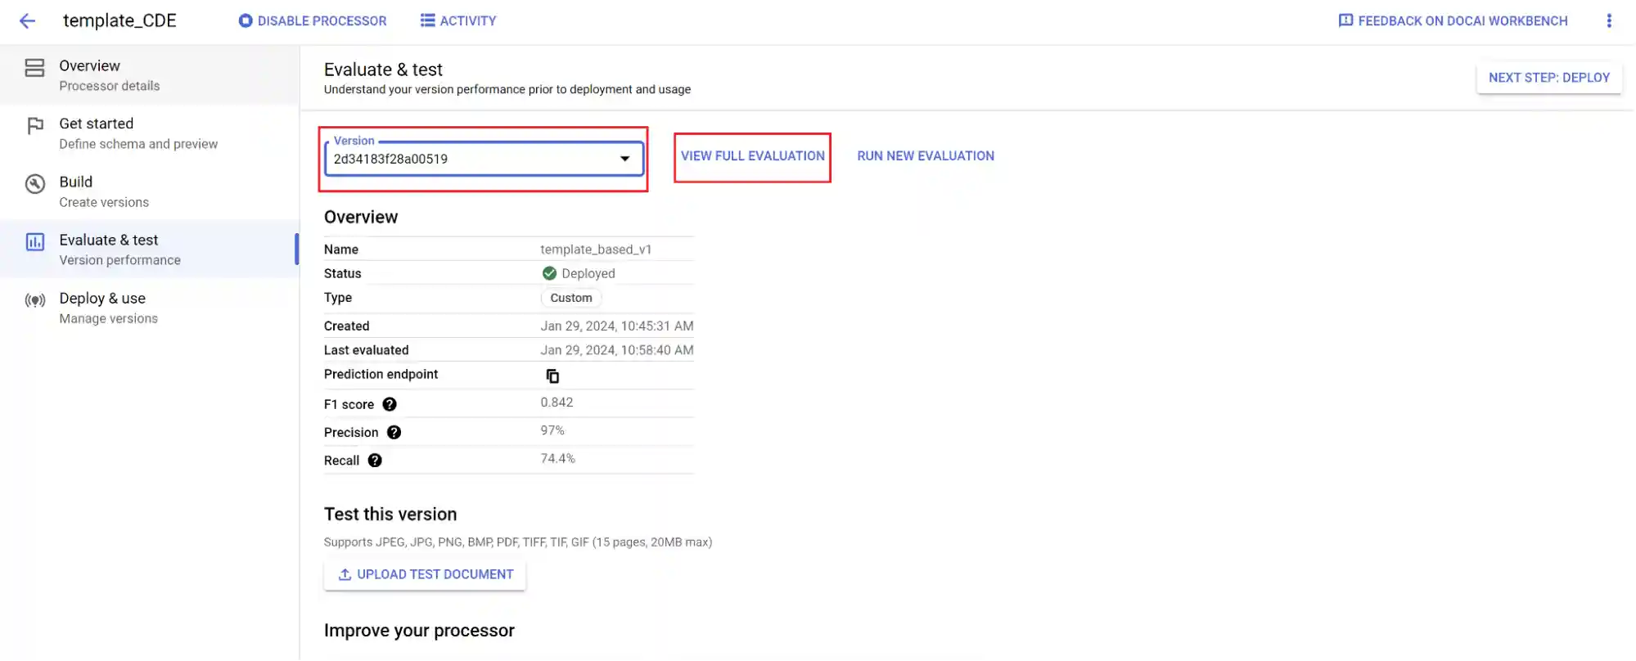Open the Activity log
The width and height of the screenshot is (1636, 661).
[458, 21]
